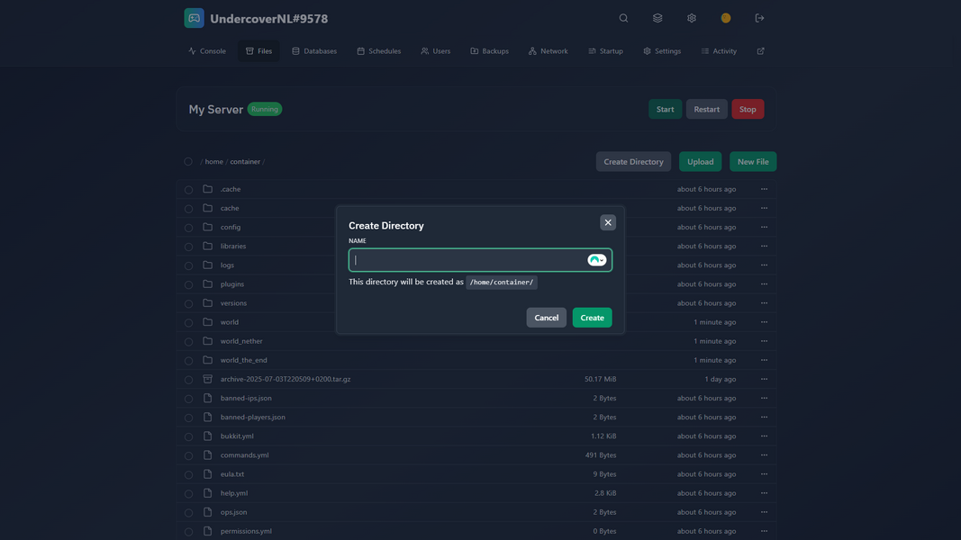Click the archive tar.gz file icon
The height and width of the screenshot is (540, 961).
click(208, 379)
